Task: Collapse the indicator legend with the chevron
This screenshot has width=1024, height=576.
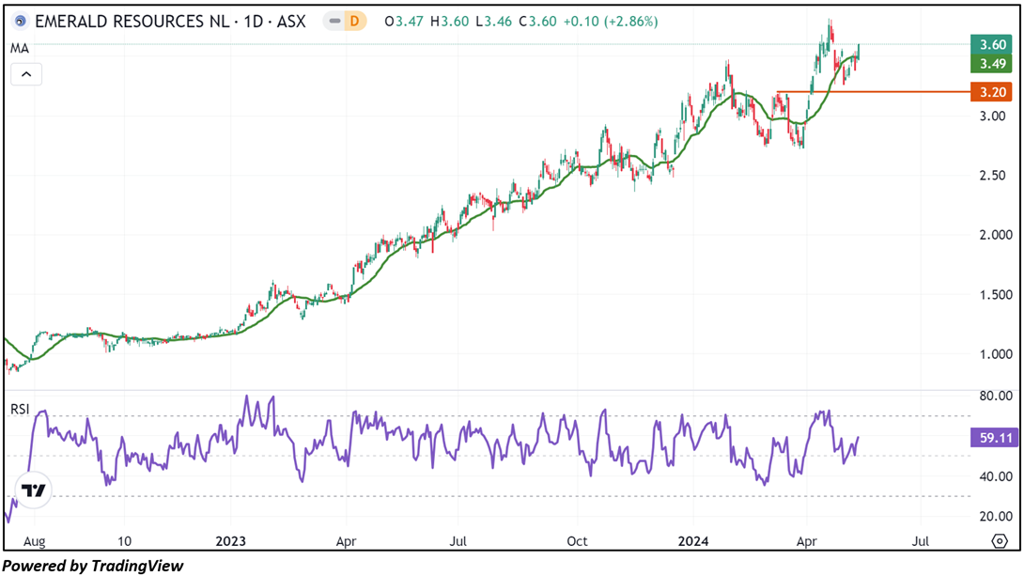Action: click(x=26, y=74)
